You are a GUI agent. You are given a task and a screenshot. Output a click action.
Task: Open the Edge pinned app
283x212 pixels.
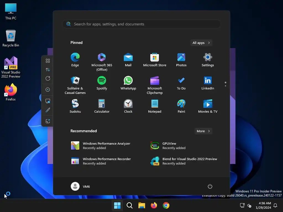(x=75, y=60)
